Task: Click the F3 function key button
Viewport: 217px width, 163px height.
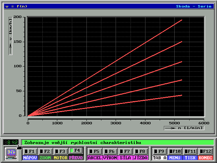Action: coord(60,151)
